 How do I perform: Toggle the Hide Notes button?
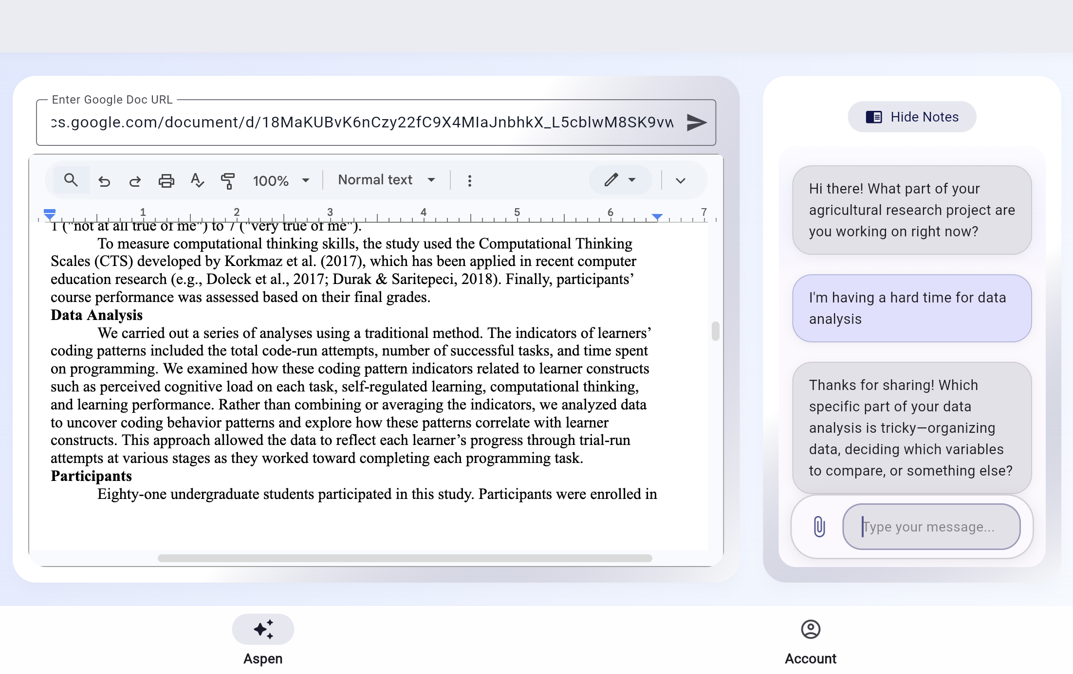tap(912, 117)
